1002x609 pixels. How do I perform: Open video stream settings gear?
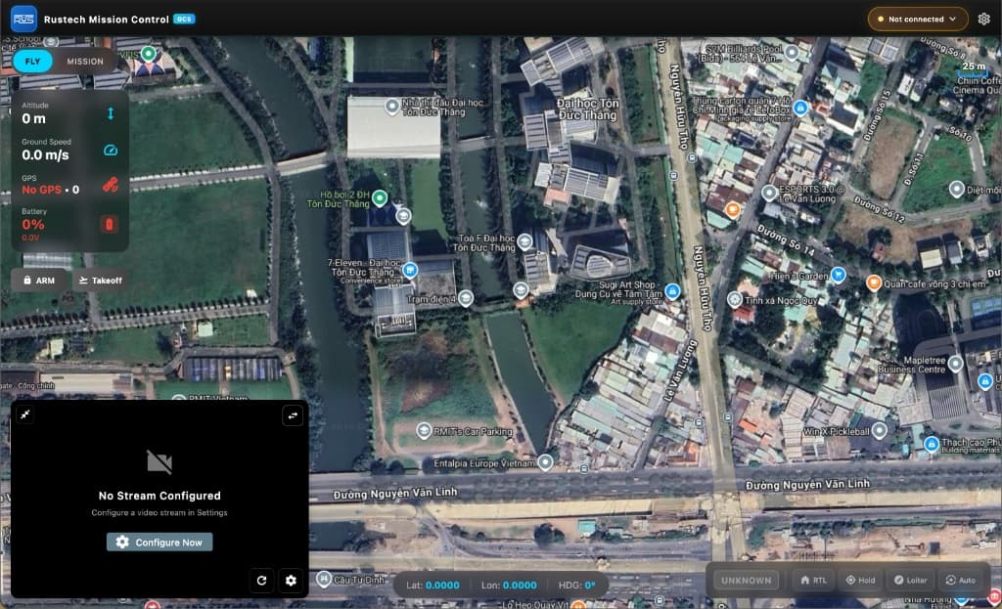(291, 581)
